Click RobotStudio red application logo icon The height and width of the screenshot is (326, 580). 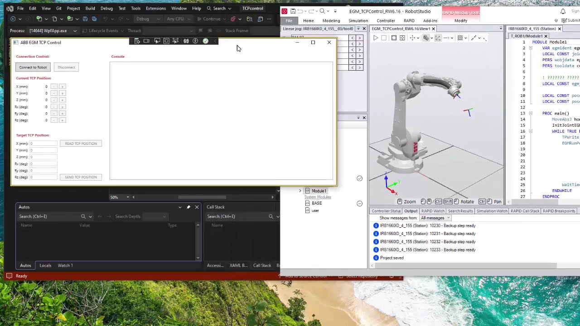(x=284, y=11)
